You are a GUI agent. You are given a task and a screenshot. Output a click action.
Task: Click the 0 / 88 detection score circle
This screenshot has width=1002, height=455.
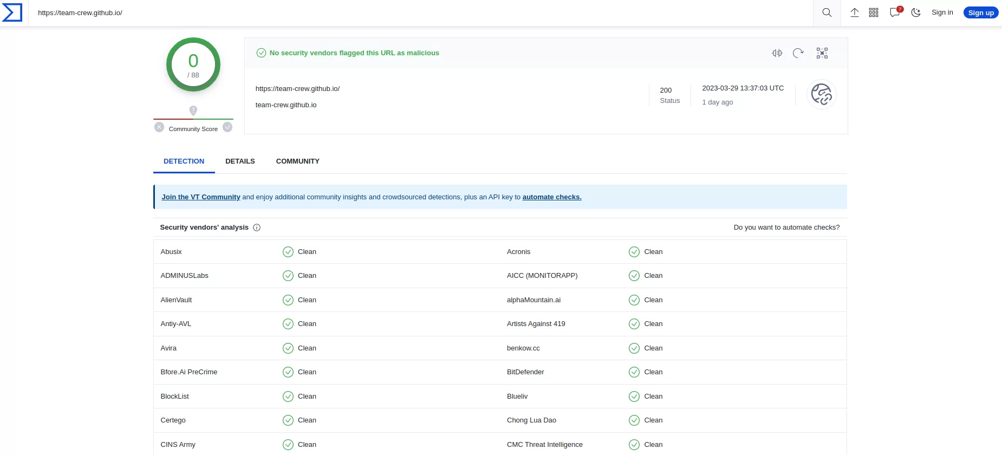click(x=193, y=64)
